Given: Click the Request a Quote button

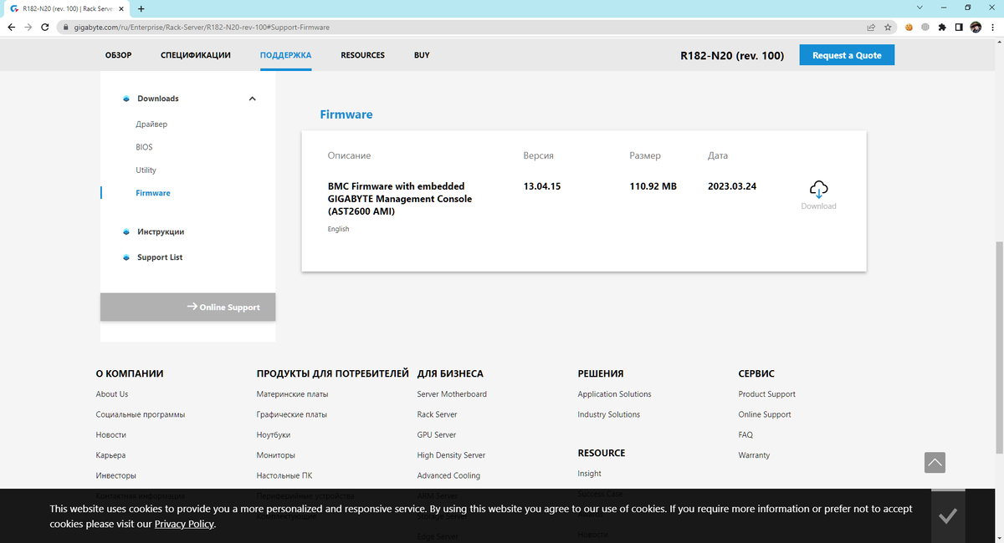Looking at the screenshot, I should click(x=847, y=55).
